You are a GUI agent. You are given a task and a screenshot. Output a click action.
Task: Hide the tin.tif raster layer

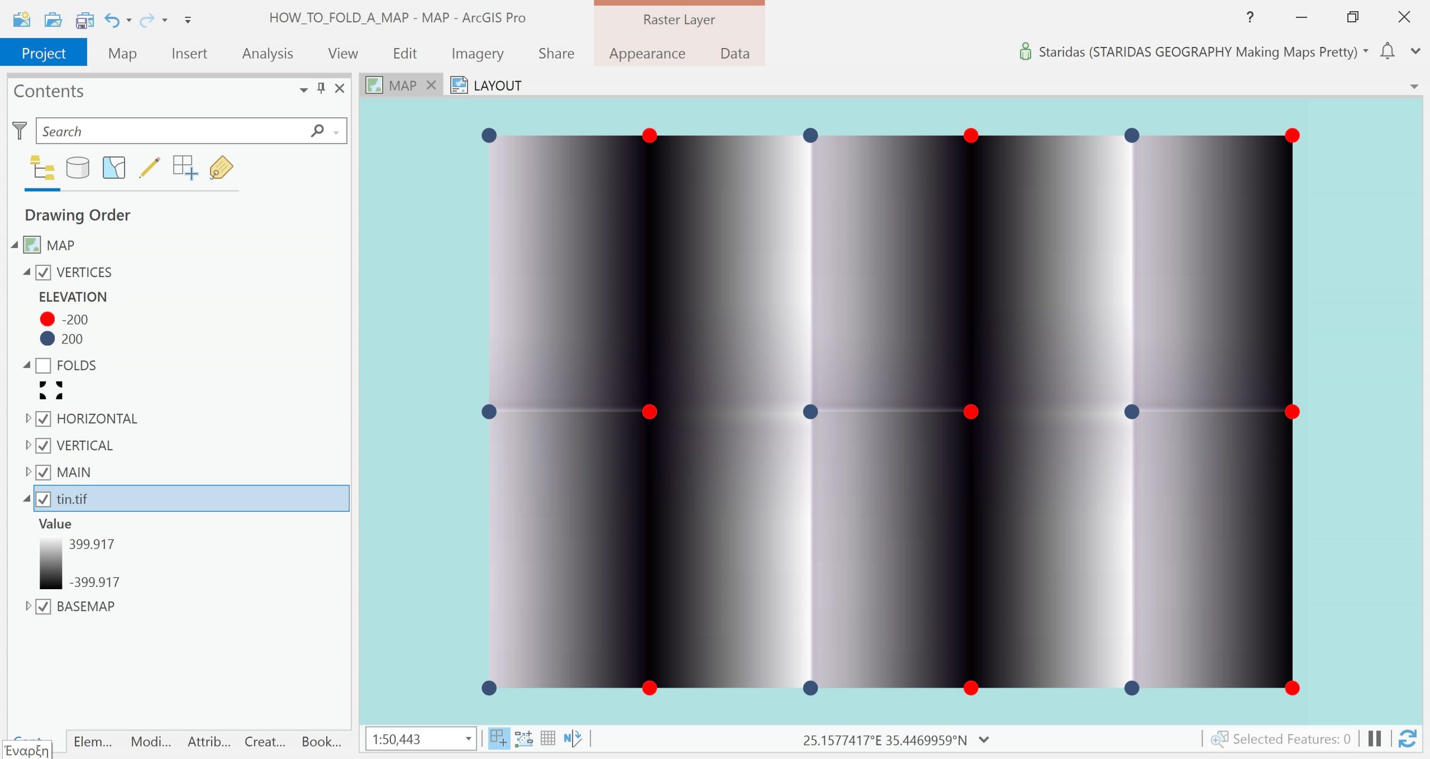click(x=44, y=499)
